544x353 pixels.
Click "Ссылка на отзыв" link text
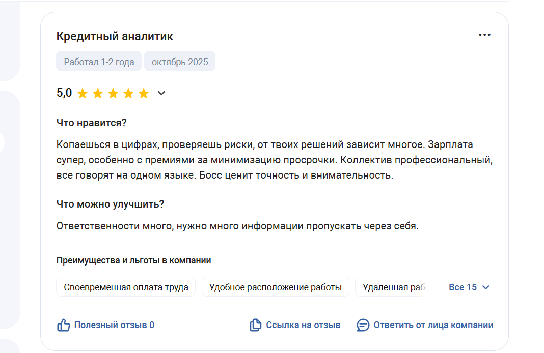(303, 325)
